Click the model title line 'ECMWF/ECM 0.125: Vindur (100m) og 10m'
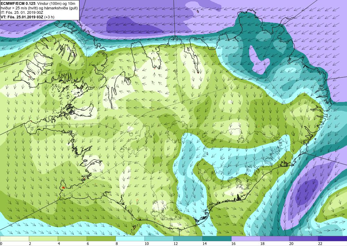 [x=38, y=3]
